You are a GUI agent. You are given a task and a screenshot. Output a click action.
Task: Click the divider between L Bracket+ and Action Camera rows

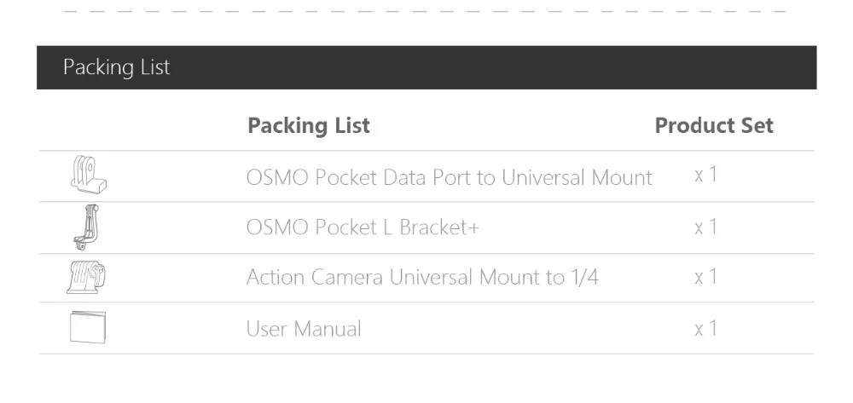coord(426,253)
